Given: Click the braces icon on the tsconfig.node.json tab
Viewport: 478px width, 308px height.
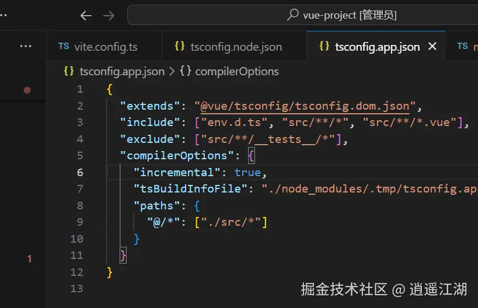Looking at the screenshot, I should 180,47.
